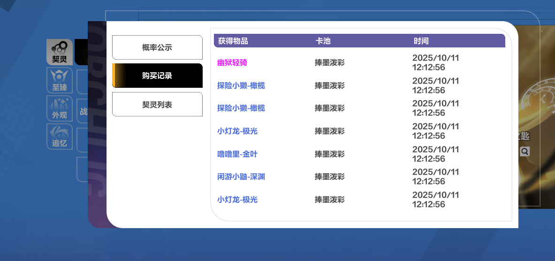This screenshot has width=555, height=261.
Task: Click the 幽狱轻骑 item in records
Action: (232, 62)
